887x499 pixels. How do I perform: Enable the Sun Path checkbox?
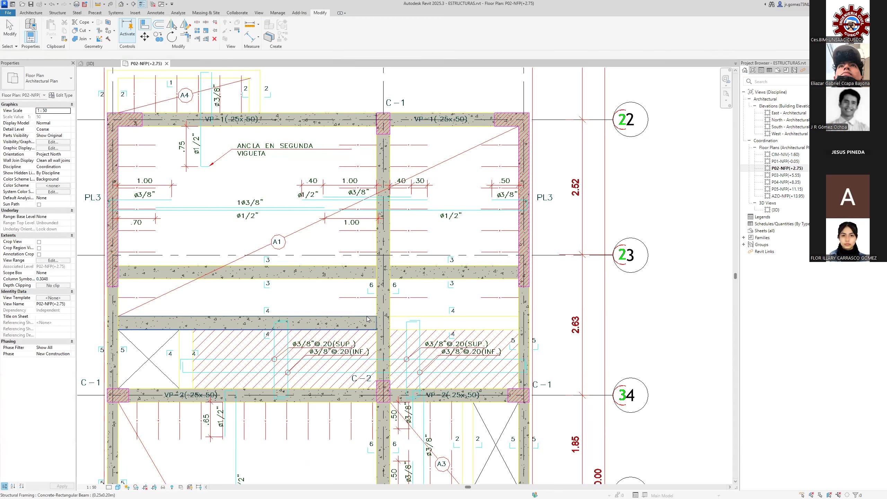(39, 204)
